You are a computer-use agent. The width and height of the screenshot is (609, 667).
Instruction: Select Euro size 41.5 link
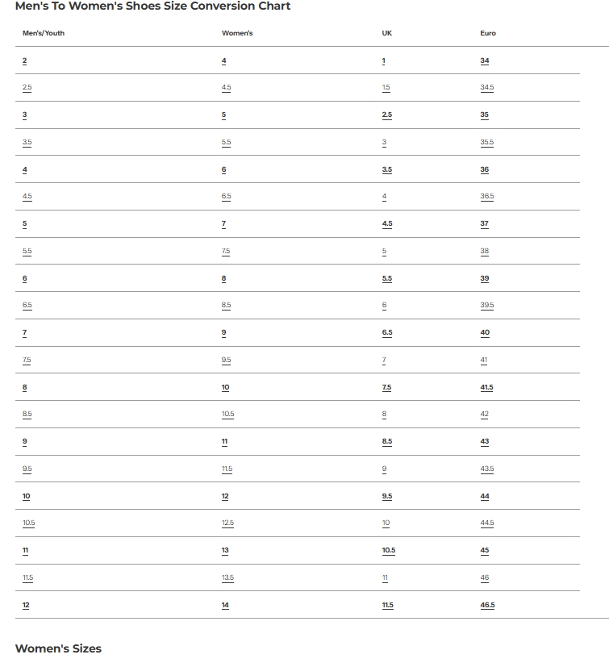pyautogui.click(x=486, y=388)
